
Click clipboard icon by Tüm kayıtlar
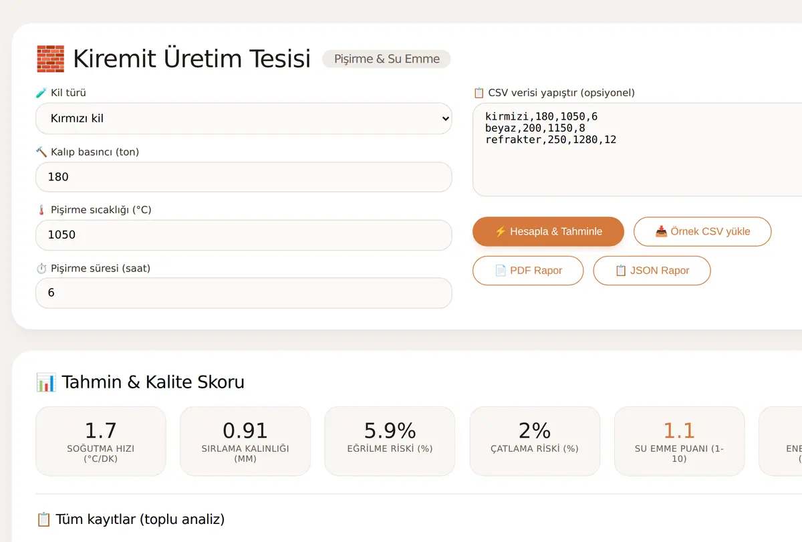point(43,519)
